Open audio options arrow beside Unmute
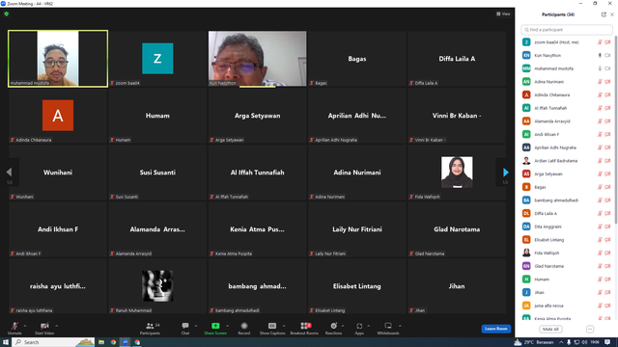Screen dimensions: 618x347 (x=25, y=326)
